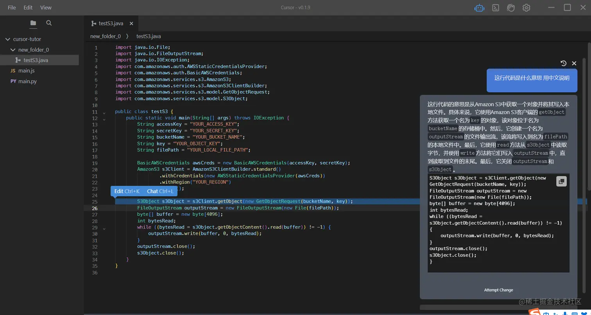Open the terminal icon in title bar
Image resolution: width=591 pixels, height=315 pixels.
496,8
